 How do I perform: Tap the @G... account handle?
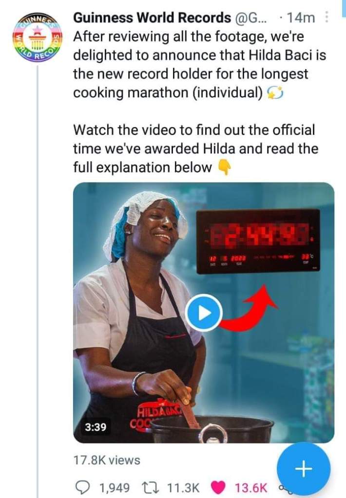point(251,18)
